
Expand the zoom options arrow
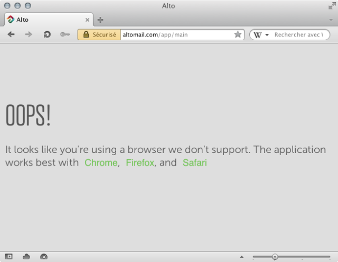242,257
